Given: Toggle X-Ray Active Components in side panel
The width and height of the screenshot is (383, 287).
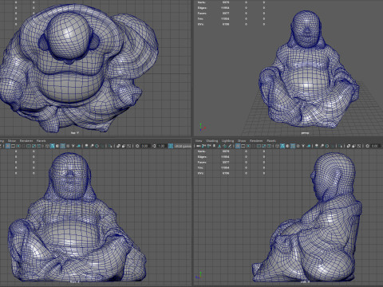Looking at the screenshot, I should pyautogui.click(x=353, y=146).
